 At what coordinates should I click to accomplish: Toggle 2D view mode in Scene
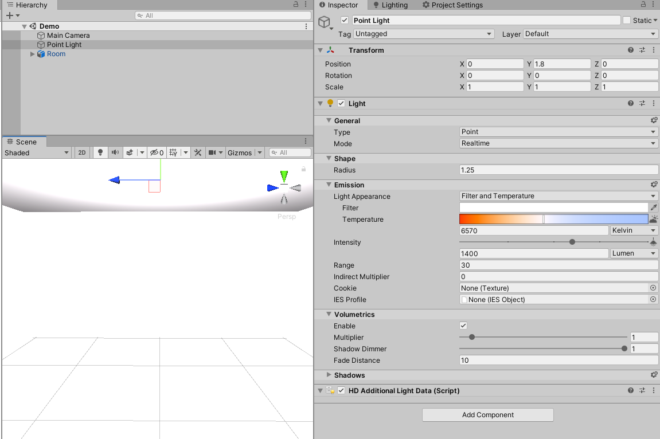tap(82, 152)
